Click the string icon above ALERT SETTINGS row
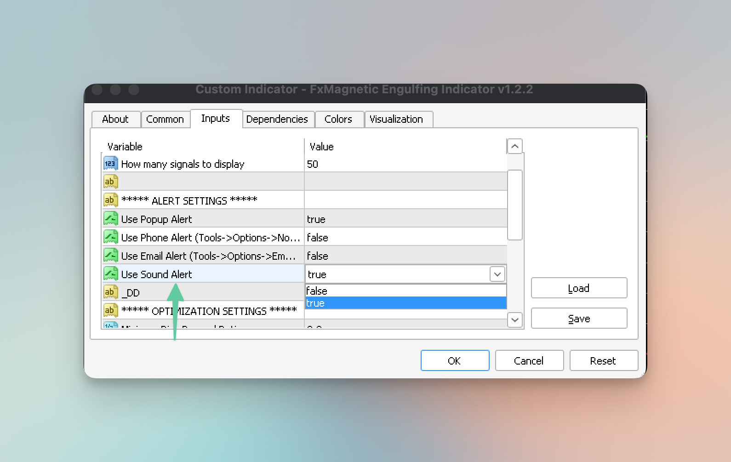This screenshot has height=462, width=731. point(111,182)
